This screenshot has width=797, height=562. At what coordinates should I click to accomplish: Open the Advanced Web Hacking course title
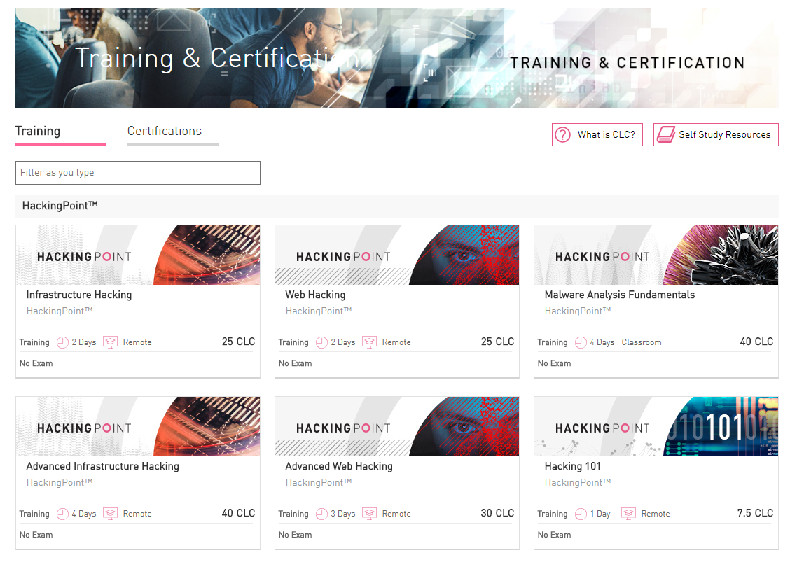[x=339, y=466]
